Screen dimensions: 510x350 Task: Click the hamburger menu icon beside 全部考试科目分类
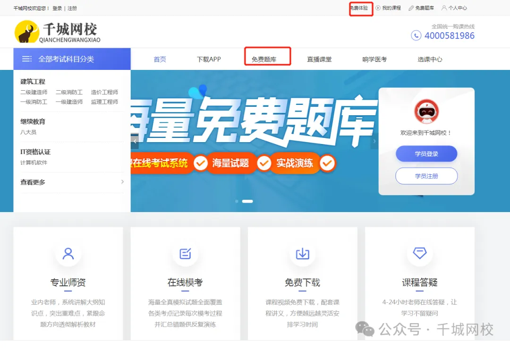point(26,59)
